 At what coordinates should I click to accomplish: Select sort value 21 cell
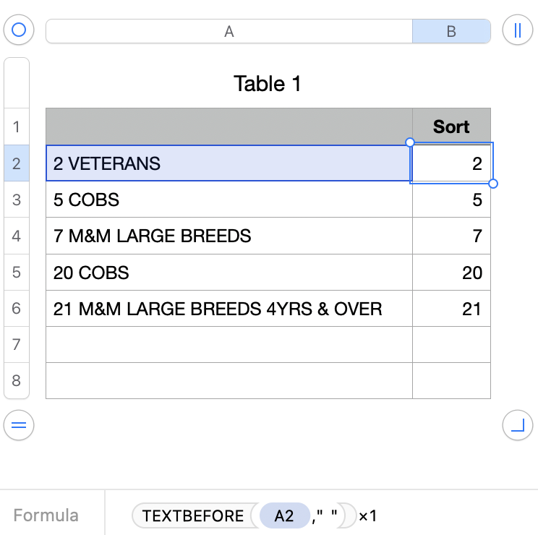(x=451, y=309)
